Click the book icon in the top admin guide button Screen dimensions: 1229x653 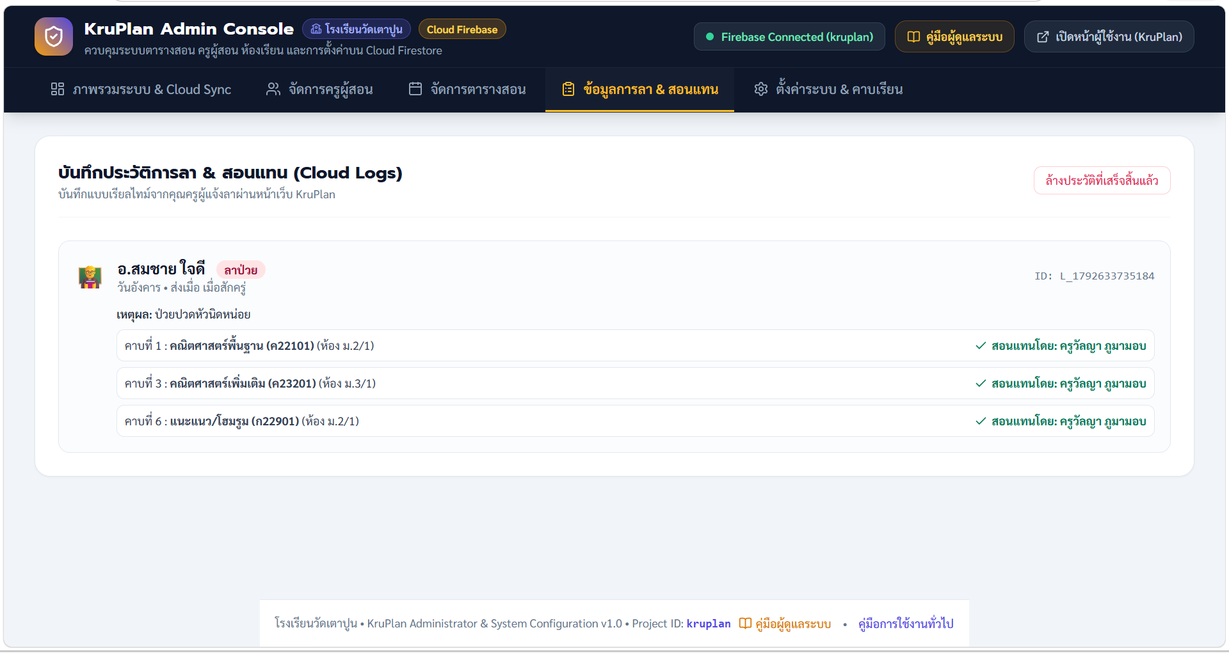pyautogui.click(x=914, y=37)
